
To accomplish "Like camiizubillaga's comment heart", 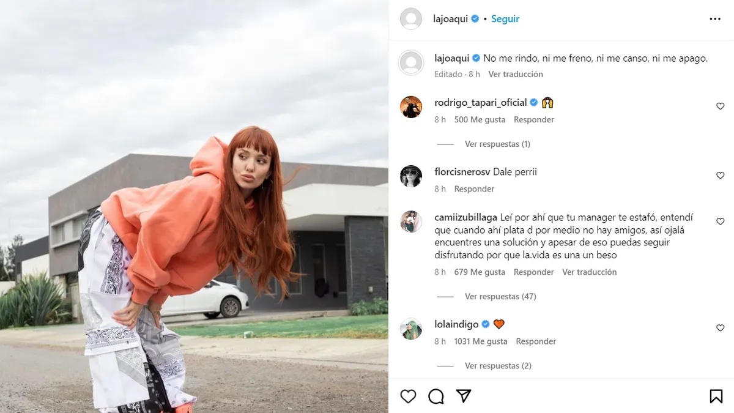I will point(721,221).
